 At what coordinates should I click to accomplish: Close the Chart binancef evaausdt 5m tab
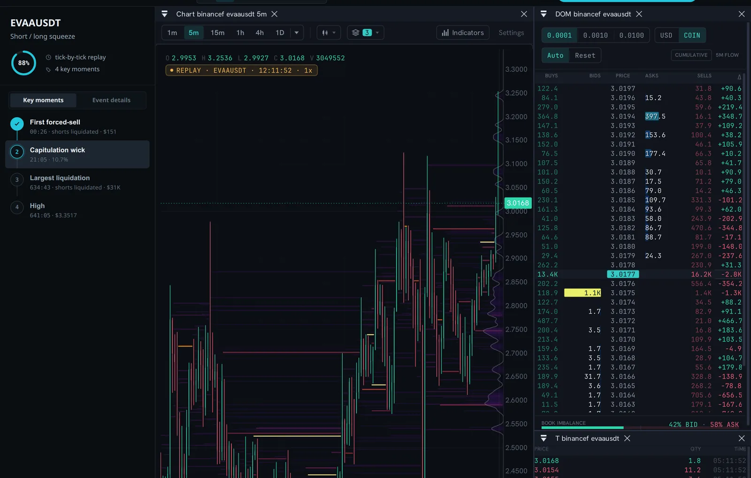pos(275,14)
